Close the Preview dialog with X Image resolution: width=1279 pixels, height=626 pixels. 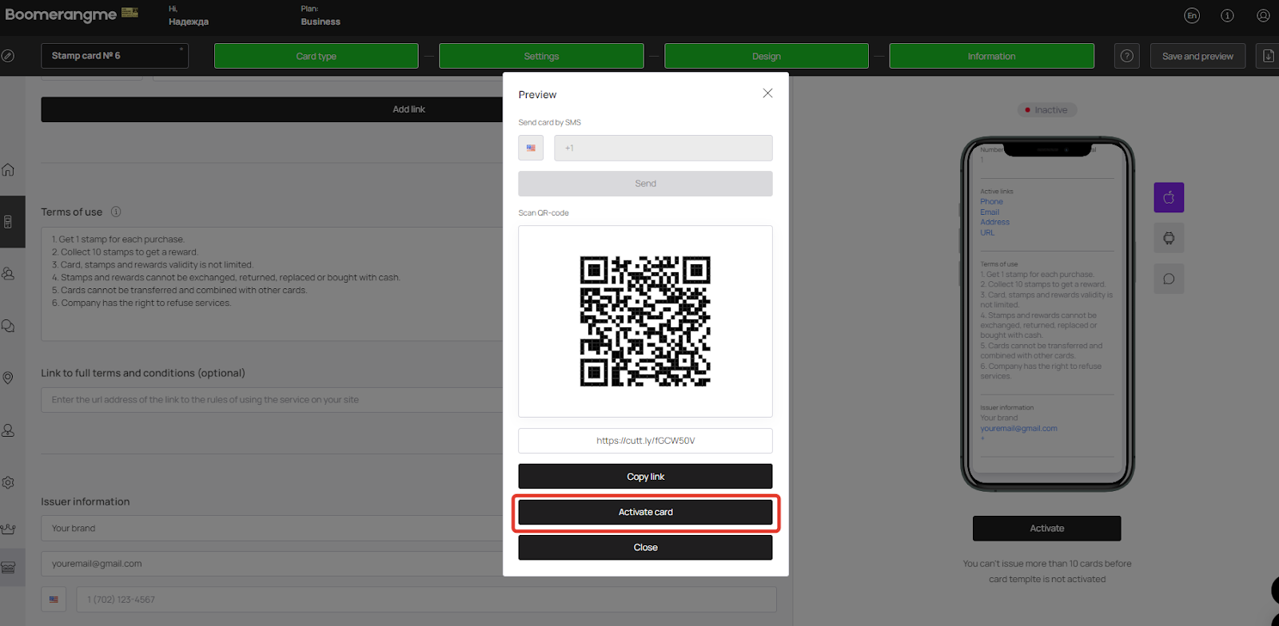767,93
